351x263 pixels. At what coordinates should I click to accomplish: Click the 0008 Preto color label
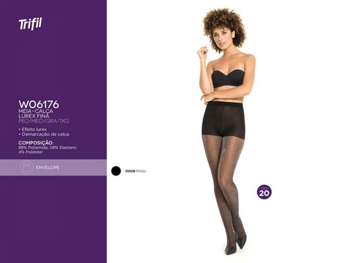pos(135,171)
